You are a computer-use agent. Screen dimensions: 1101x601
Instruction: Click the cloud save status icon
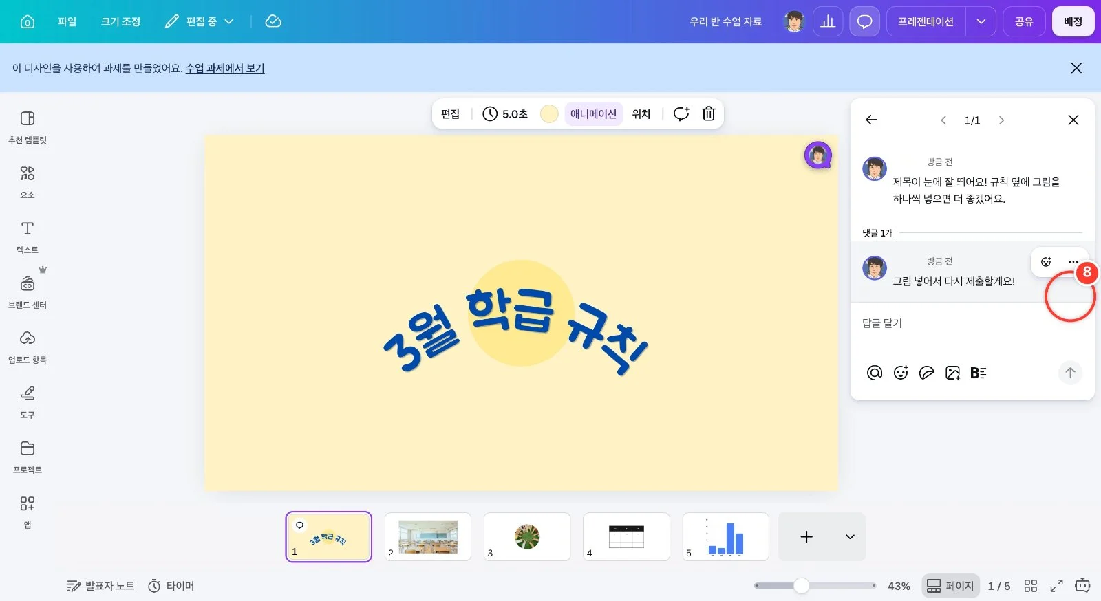273,21
